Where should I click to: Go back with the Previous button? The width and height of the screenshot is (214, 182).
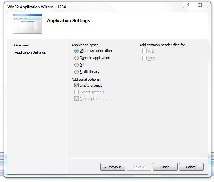pos(113,167)
